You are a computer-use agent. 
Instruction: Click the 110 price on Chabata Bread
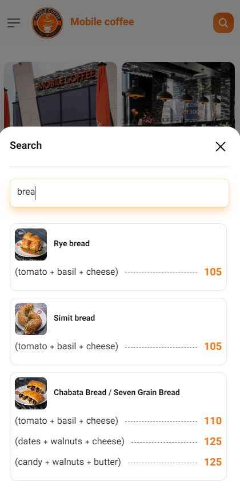coord(213,421)
